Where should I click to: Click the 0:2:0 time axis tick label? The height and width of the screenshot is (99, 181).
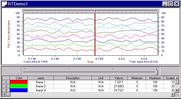pos(121,59)
